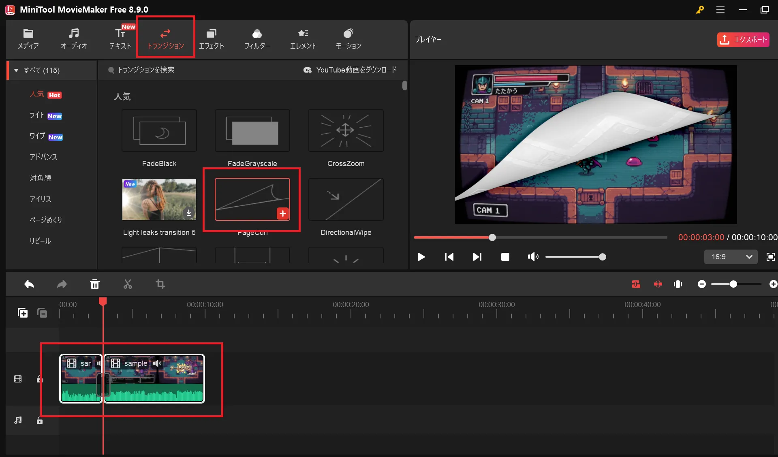Open the モーション motion tab
Screen dimensions: 778x457
point(348,39)
